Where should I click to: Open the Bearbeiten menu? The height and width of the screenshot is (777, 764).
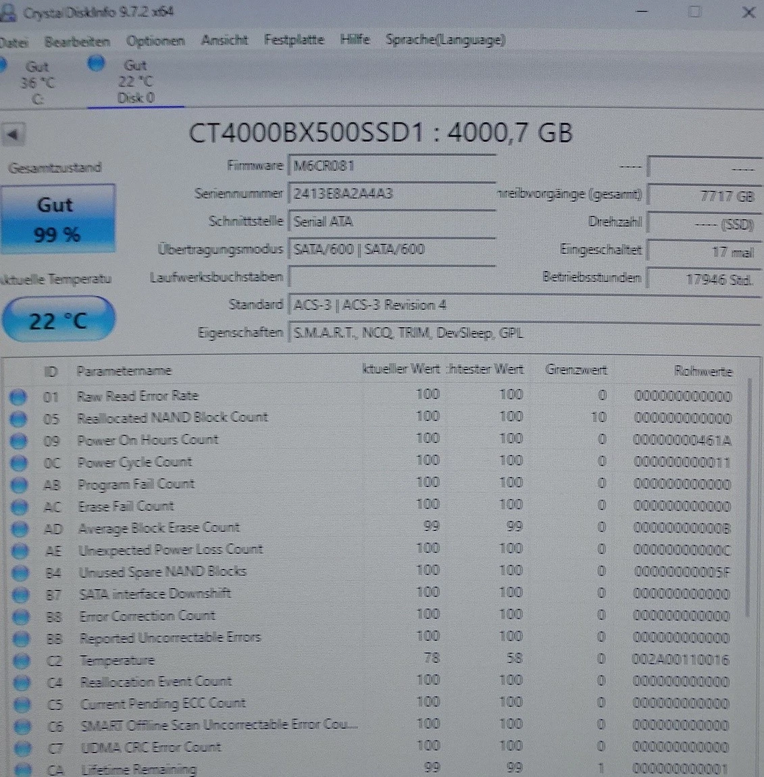coord(77,42)
